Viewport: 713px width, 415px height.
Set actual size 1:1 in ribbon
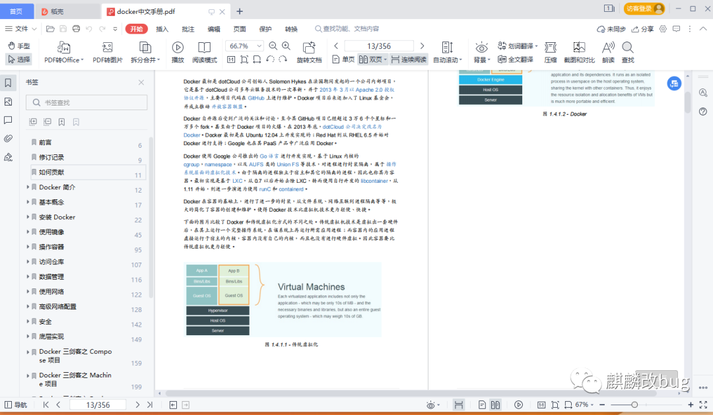tap(231, 59)
